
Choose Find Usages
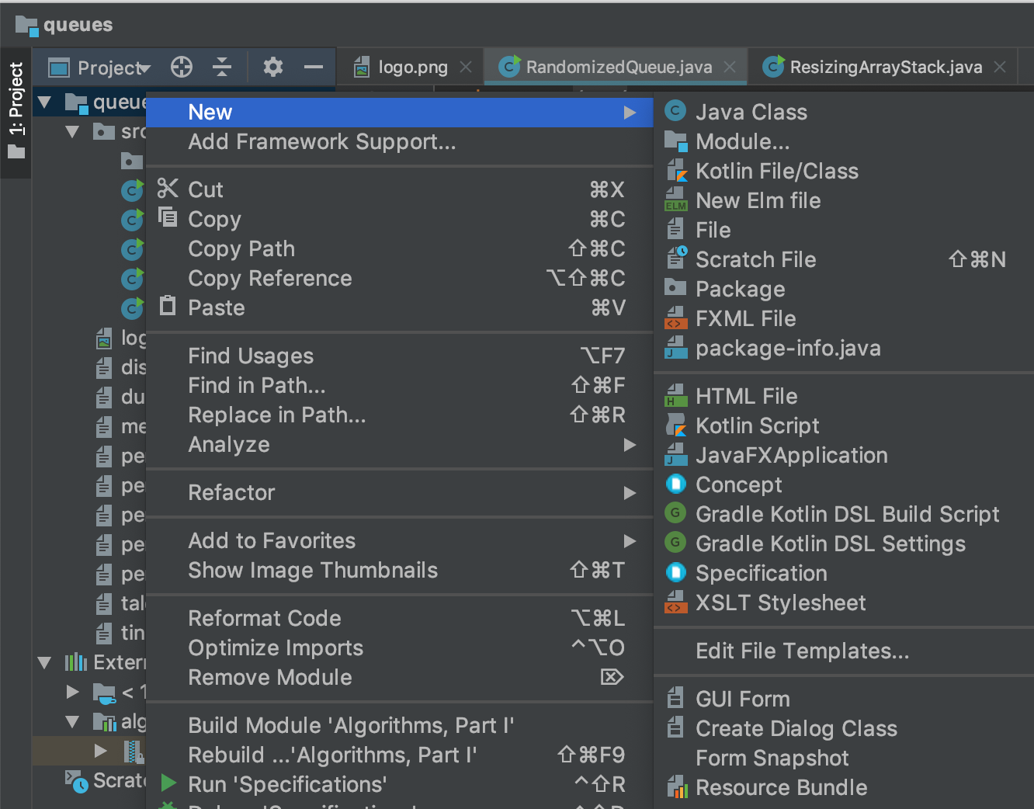coord(400,356)
